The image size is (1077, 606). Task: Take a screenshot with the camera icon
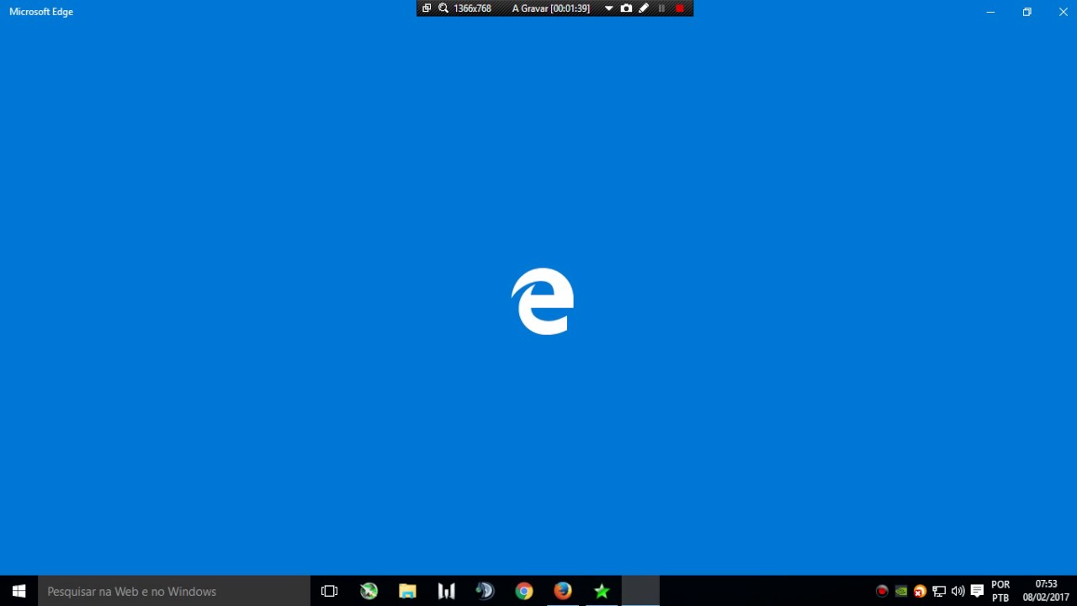pos(626,8)
